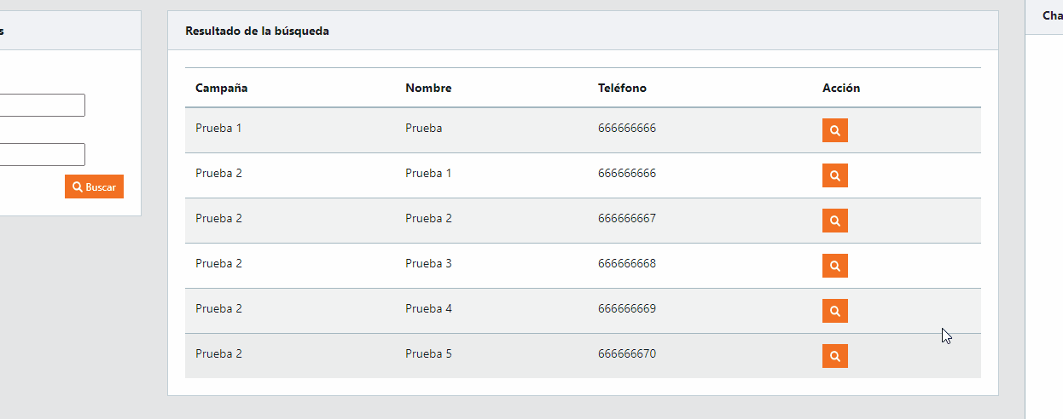Click the Acción column header
The width and height of the screenshot is (1063, 419).
(841, 88)
